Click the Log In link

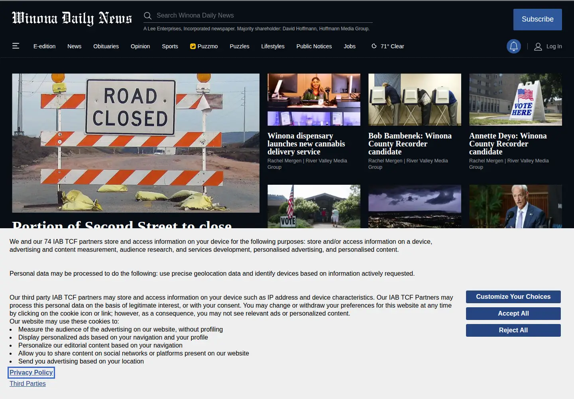[x=554, y=46]
